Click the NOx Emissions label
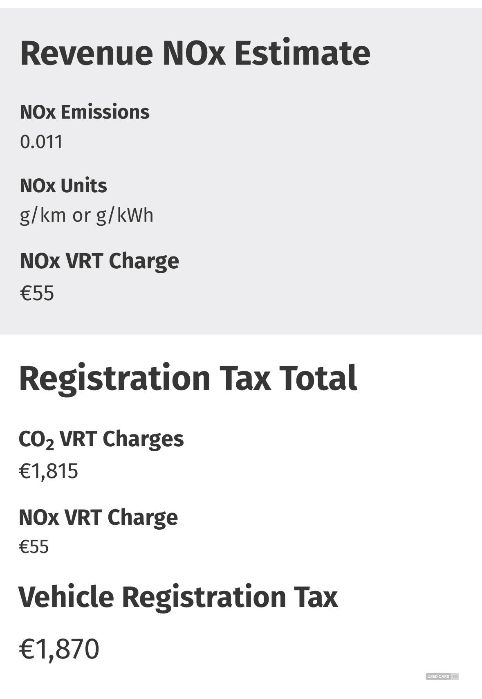Screen dimensions: 482x699 tap(85, 112)
